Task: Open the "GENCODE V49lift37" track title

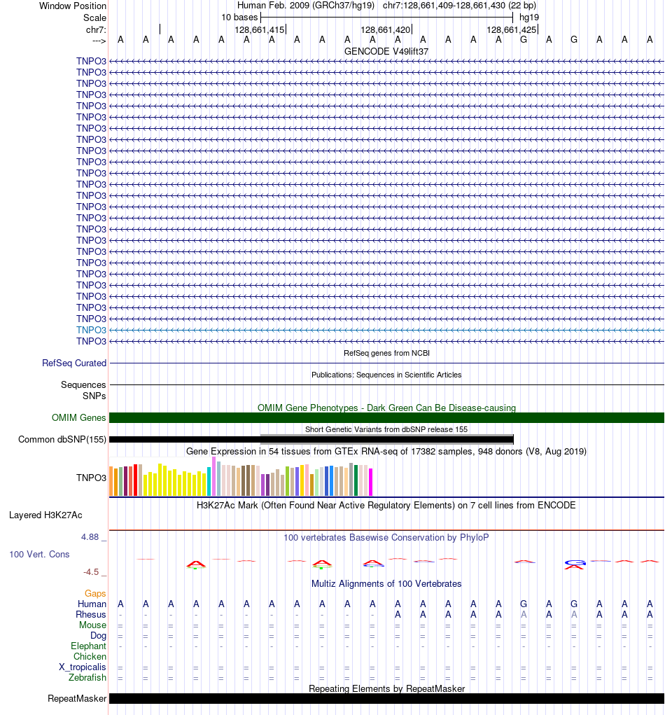Action: [386, 52]
